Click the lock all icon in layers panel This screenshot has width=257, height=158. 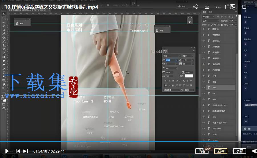pos(222,25)
